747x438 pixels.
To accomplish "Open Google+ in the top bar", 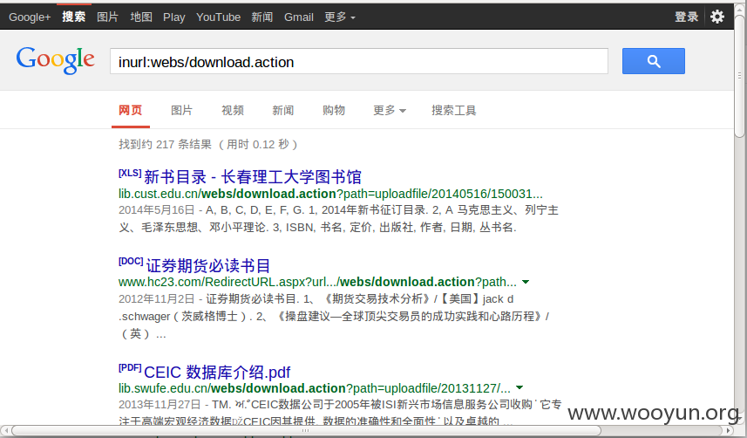I will (x=30, y=17).
